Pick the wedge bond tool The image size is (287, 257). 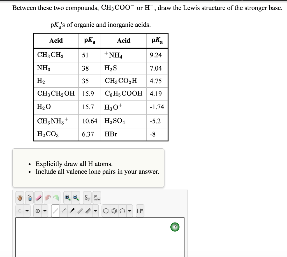[72, 211]
